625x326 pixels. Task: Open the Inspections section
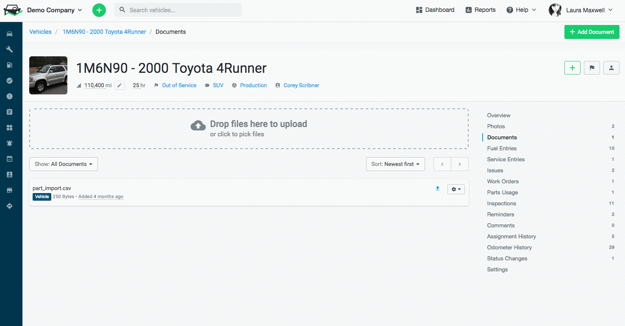tap(502, 203)
